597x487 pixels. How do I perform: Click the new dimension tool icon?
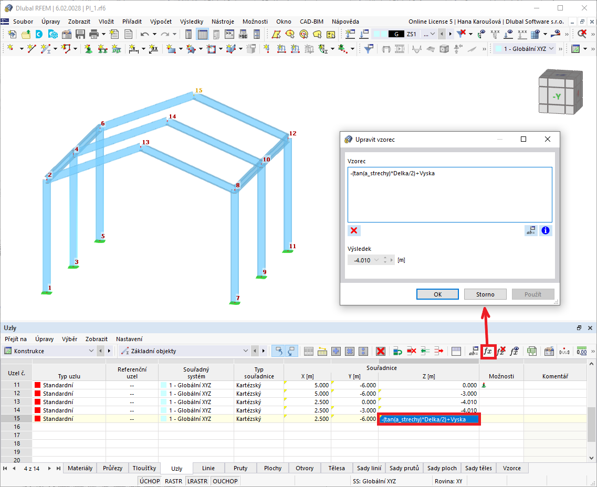click(x=133, y=49)
